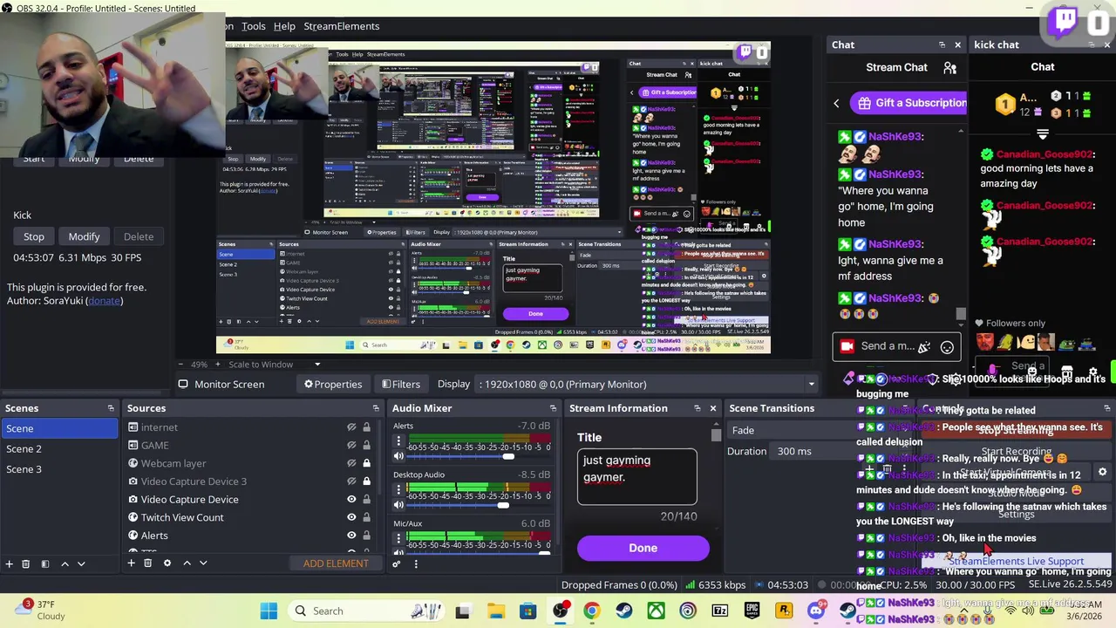Hide the Video Capture Device source
The width and height of the screenshot is (1116, 628).
pos(351,499)
